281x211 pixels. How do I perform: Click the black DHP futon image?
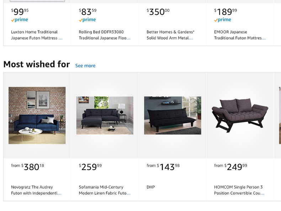click(x=173, y=115)
